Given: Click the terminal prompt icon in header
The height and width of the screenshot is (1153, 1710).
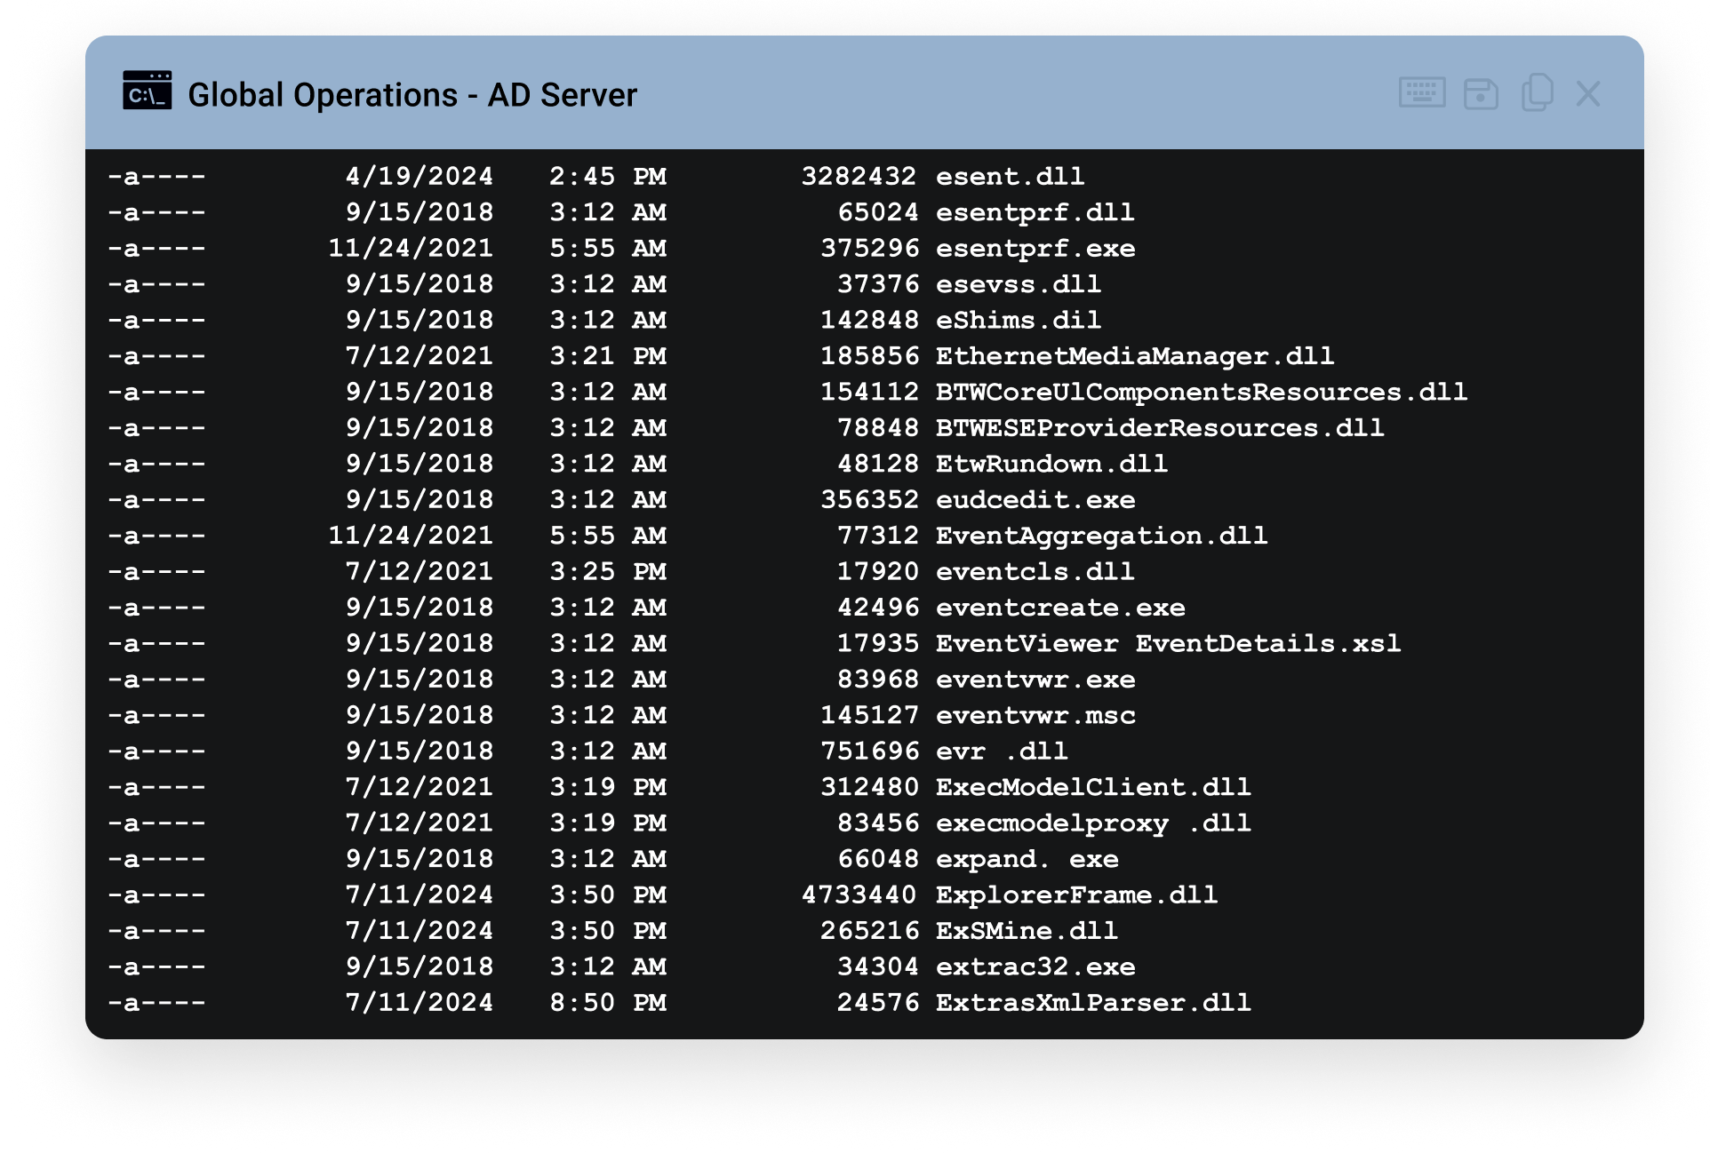Looking at the screenshot, I should click(x=147, y=91).
